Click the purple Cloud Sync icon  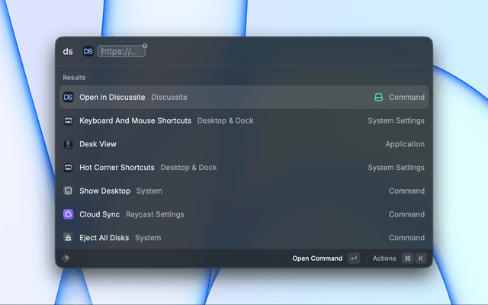[68, 214]
